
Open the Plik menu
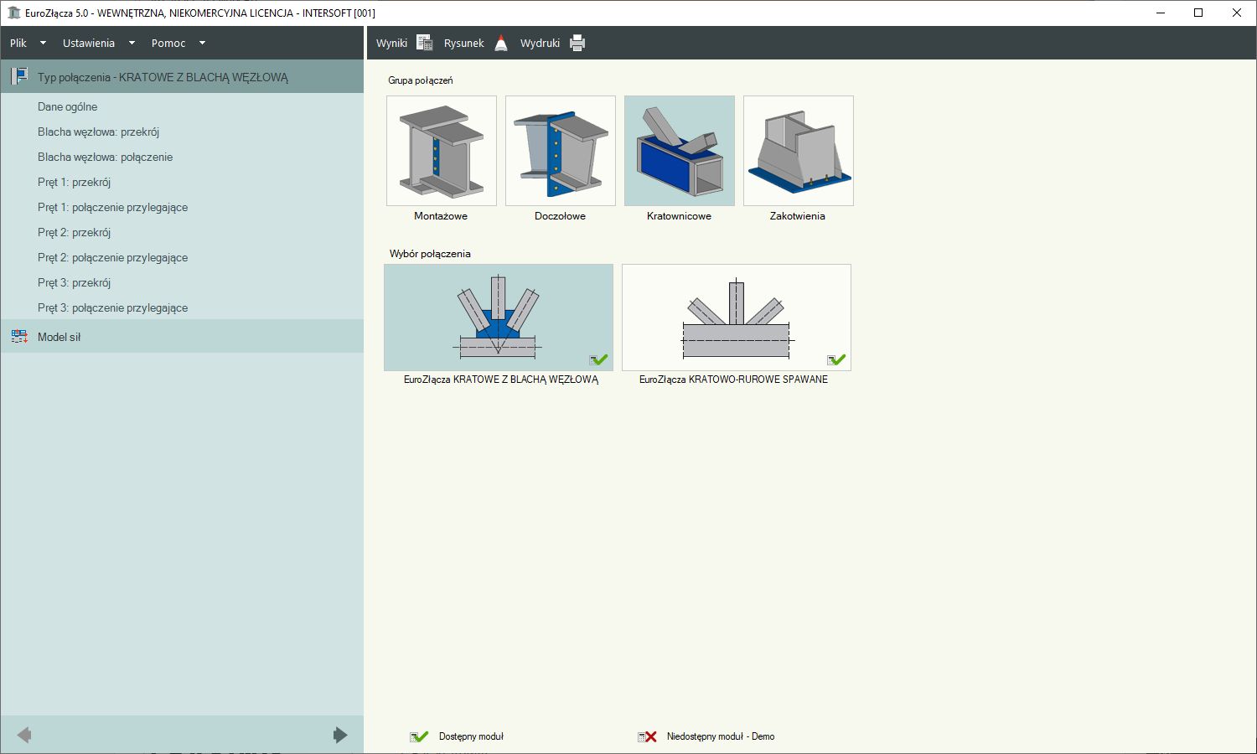point(18,43)
